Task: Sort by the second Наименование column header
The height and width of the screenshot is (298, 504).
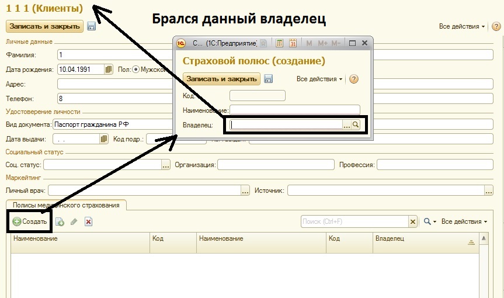Action: coord(261,242)
